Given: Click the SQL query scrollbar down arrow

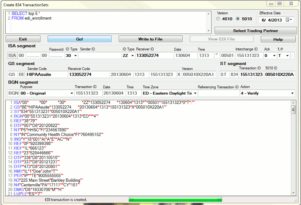Looking at the screenshot, I should click(209, 31).
